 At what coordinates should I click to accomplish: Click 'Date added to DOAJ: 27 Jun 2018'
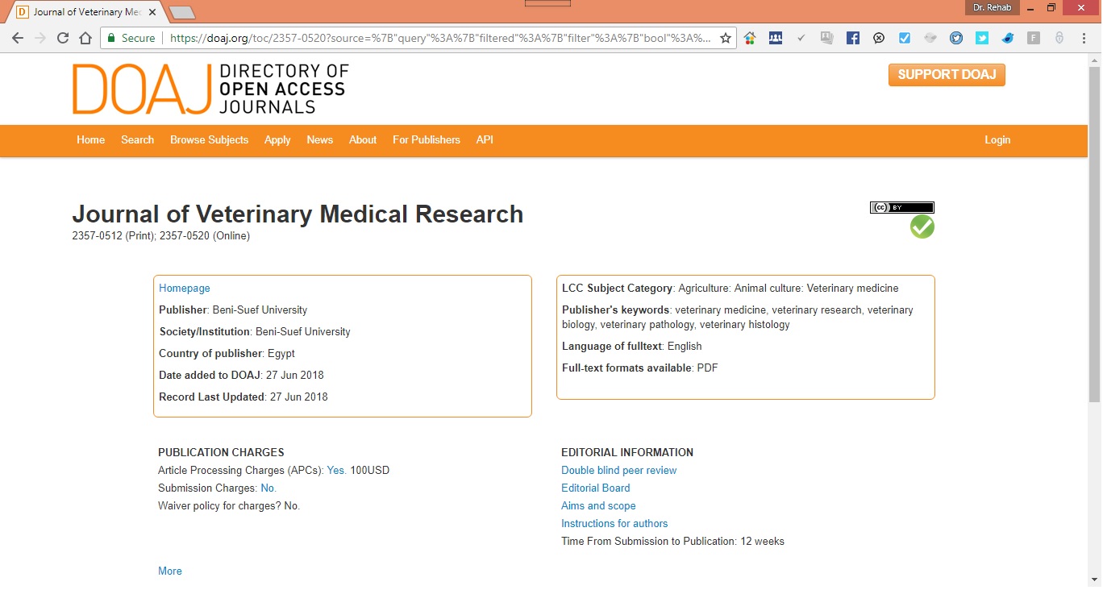pos(241,375)
